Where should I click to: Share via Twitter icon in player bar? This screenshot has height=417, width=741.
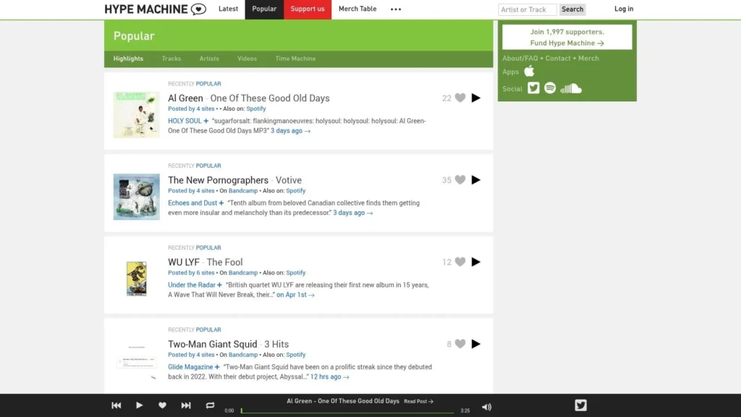point(581,405)
